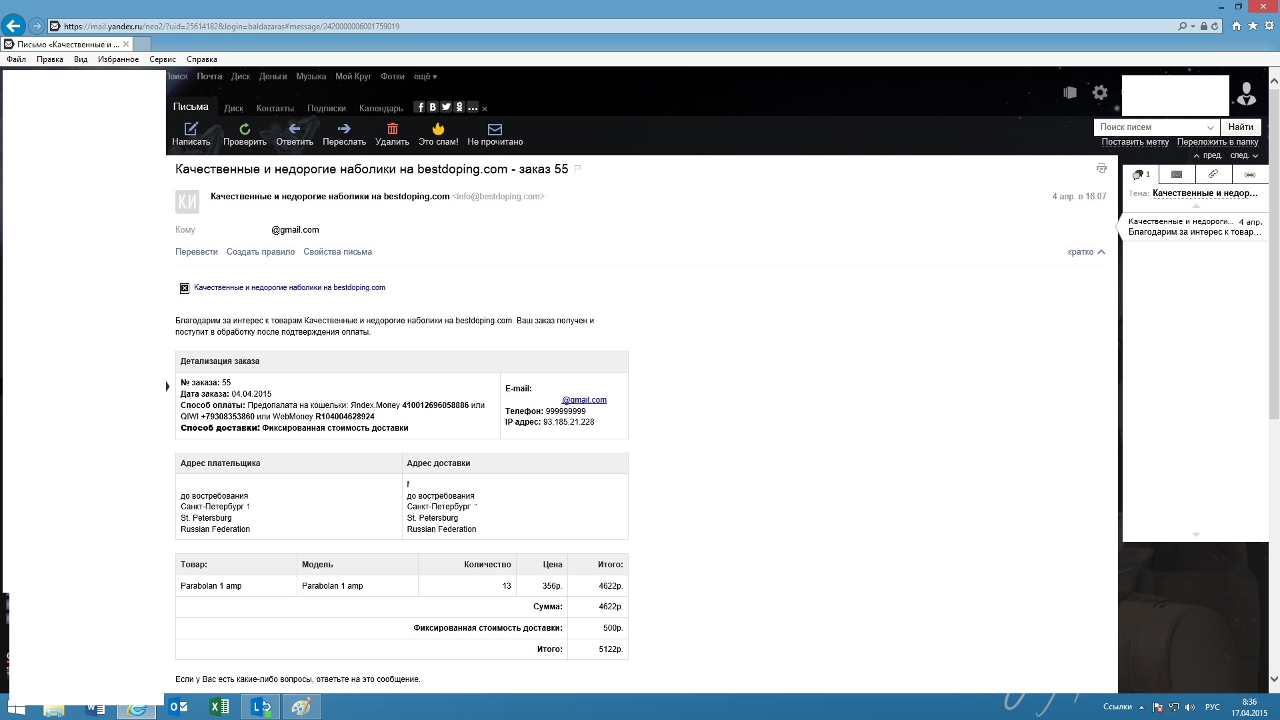Click the Написать compose icon
1280x720 pixels.
point(191,129)
